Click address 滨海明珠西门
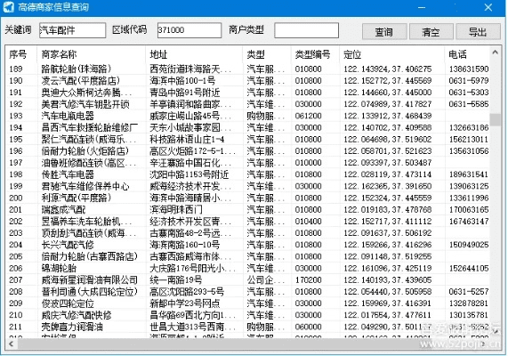The image size is (508, 356). click(x=176, y=209)
